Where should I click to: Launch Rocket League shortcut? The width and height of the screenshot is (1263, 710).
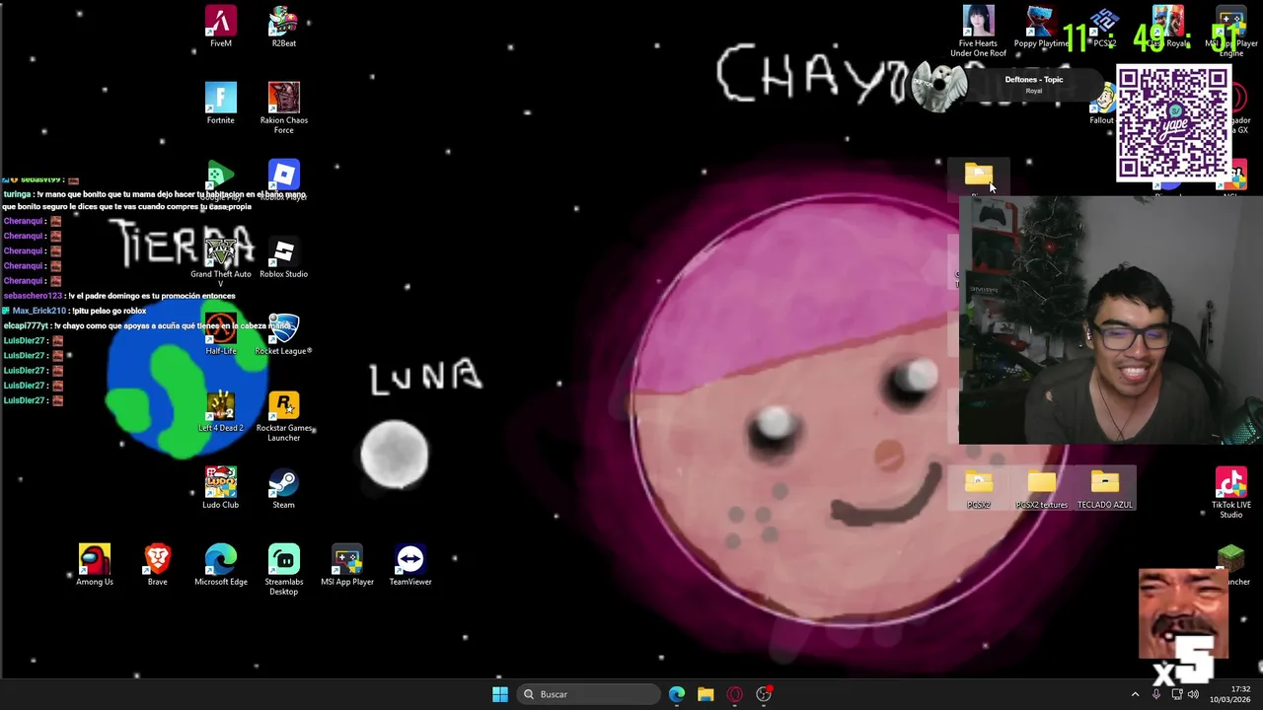(x=283, y=335)
